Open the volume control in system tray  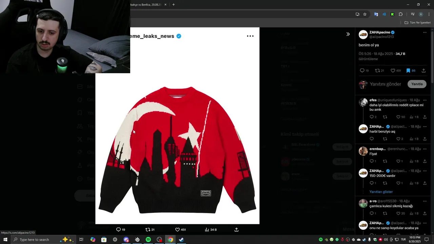pos(386,240)
